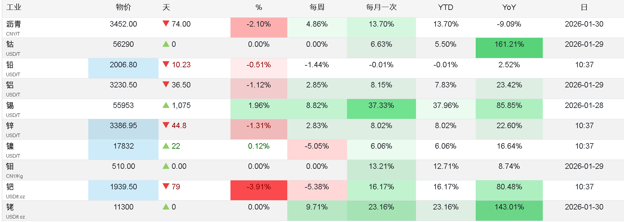
Task: Sort by the 每月一次 column header
Action: tap(381, 7)
